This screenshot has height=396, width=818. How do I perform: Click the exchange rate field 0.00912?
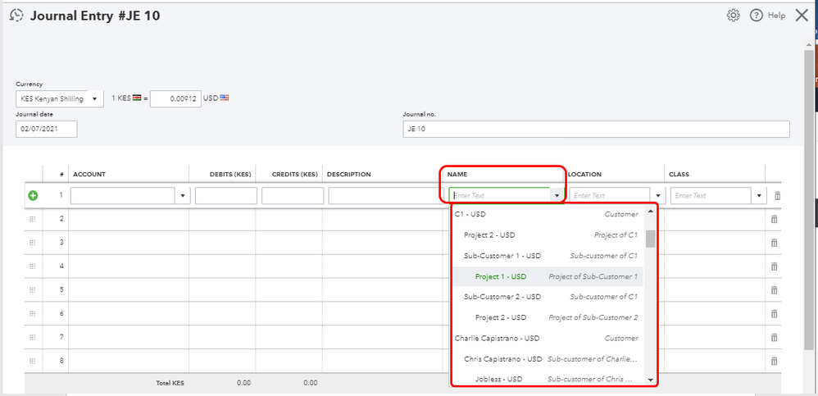tap(175, 98)
